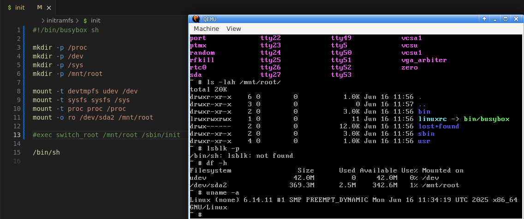524x219 pixels.
Task: Click the 'mkdir -p /dev' line
Action: tap(58, 56)
